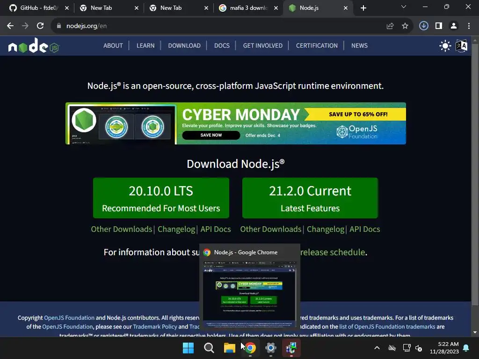
Task: Share this page icon in address bar
Action: pos(390,26)
